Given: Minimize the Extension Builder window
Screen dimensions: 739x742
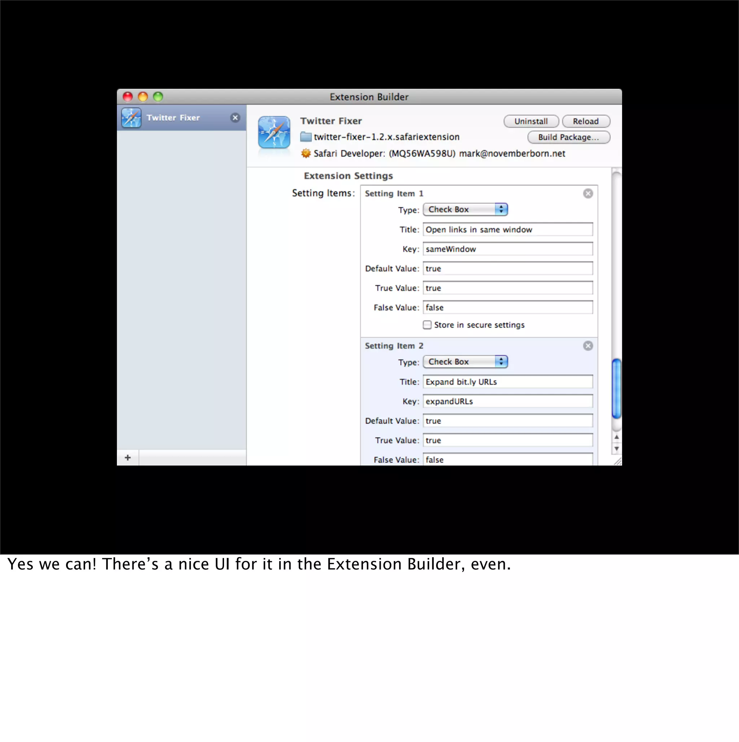Looking at the screenshot, I should pos(143,97).
